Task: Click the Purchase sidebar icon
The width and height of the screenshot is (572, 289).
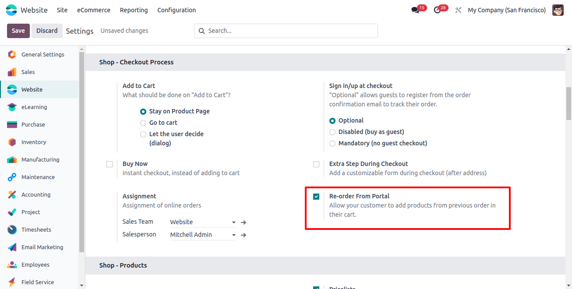Action: [12, 124]
